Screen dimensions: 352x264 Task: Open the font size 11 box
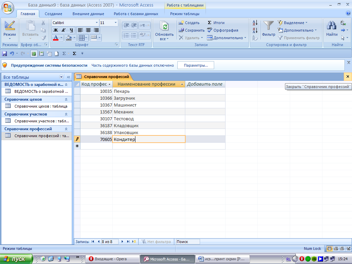109,23
